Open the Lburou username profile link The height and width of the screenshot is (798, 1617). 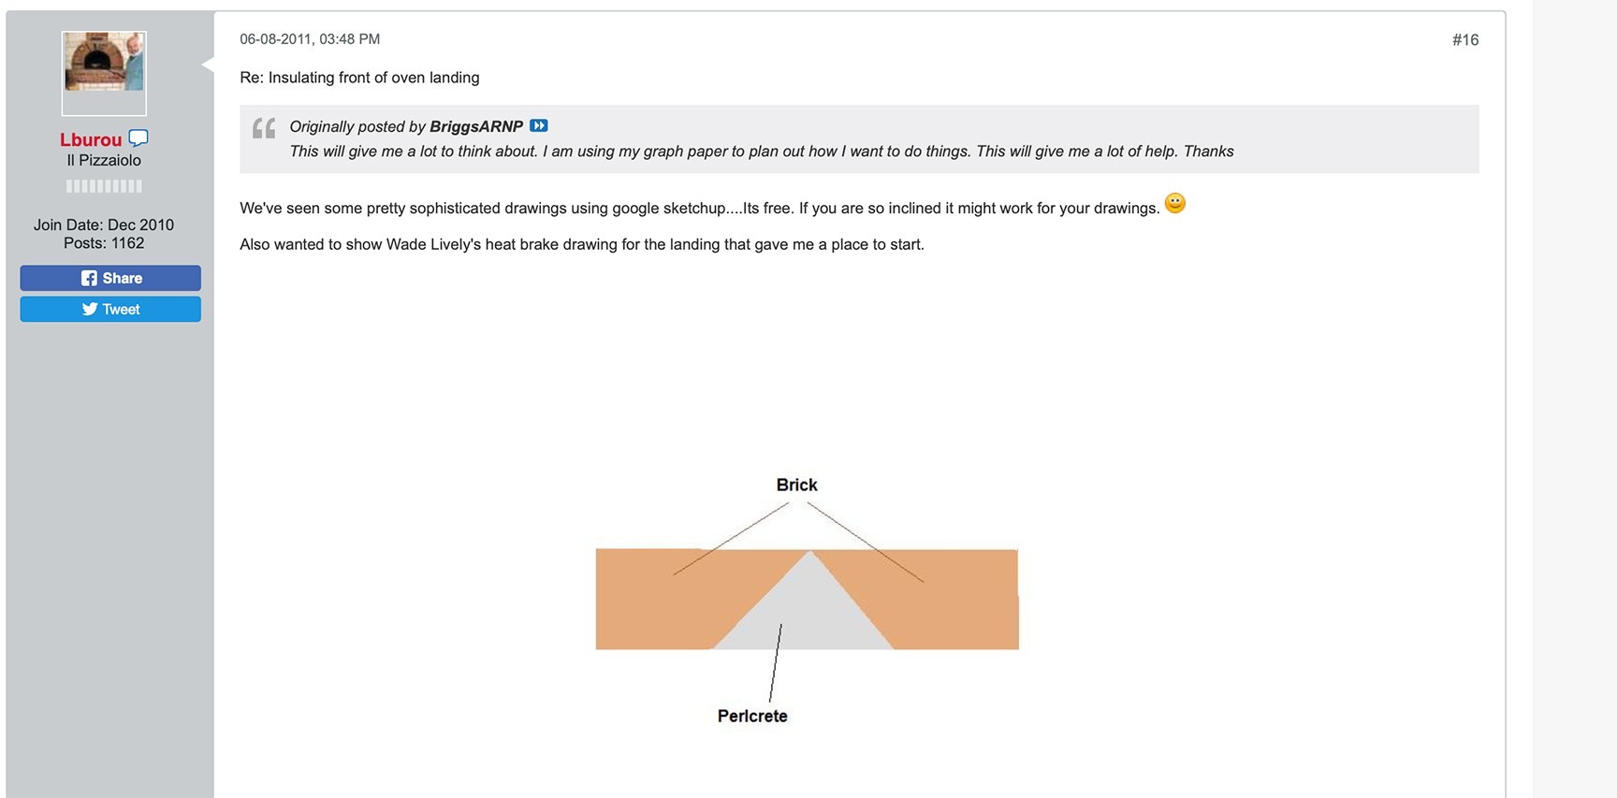click(x=91, y=140)
